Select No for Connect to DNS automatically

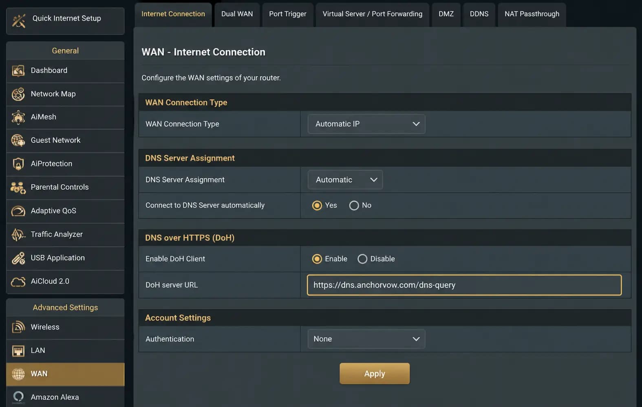[x=354, y=205]
